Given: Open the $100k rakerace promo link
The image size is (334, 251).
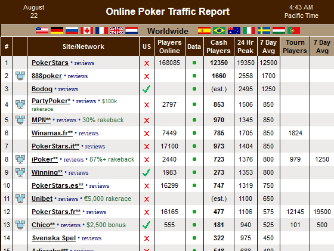Looking at the screenshot, I should tap(75, 105).
